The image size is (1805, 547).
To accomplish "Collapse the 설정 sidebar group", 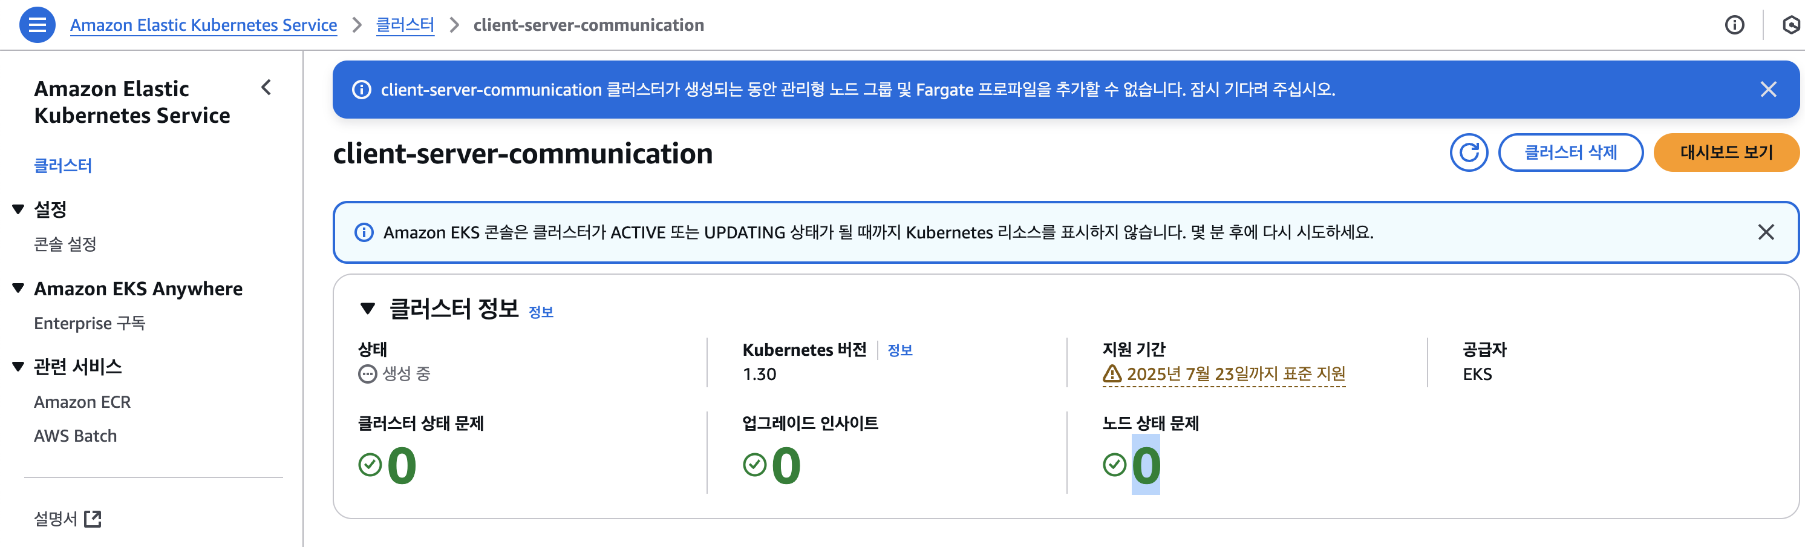I will click(x=19, y=209).
